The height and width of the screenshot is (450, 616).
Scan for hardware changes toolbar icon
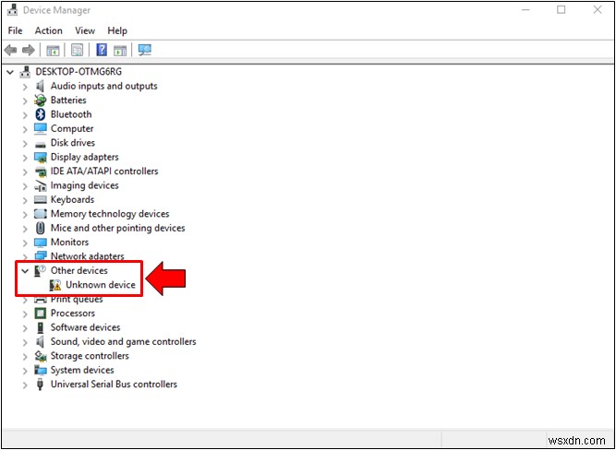[145, 50]
